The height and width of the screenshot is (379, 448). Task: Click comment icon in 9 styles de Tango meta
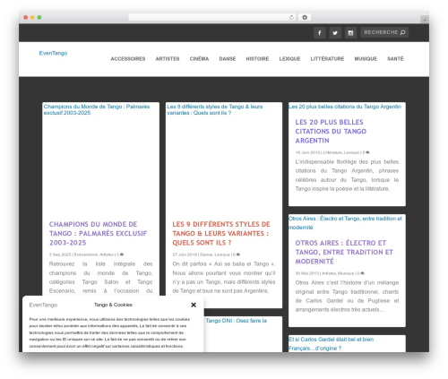[238, 254]
